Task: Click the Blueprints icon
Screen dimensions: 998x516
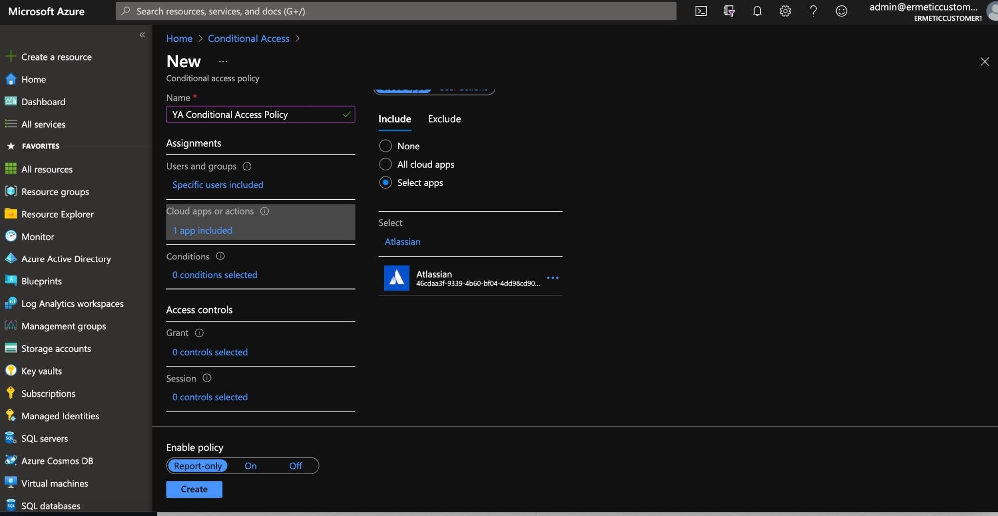Action: coord(10,281)
